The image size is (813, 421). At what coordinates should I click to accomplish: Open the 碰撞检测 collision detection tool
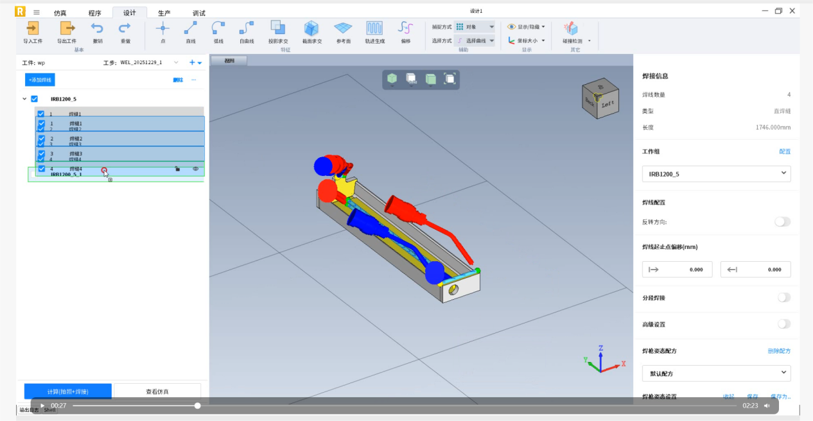[571, 29]
